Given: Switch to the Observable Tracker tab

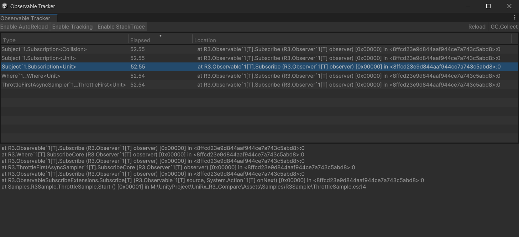Looking at the screenshot, I should [x=25, y=18].
